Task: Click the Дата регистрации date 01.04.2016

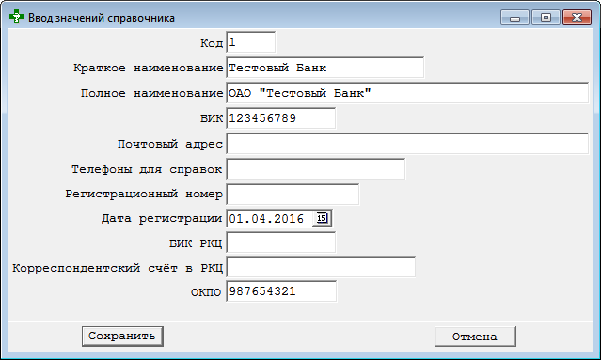Action: 266,219
